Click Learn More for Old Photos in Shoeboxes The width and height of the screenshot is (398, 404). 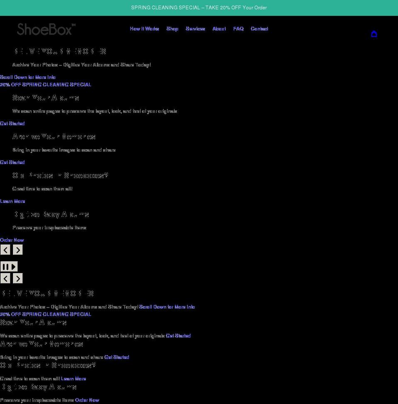(12, 201)
